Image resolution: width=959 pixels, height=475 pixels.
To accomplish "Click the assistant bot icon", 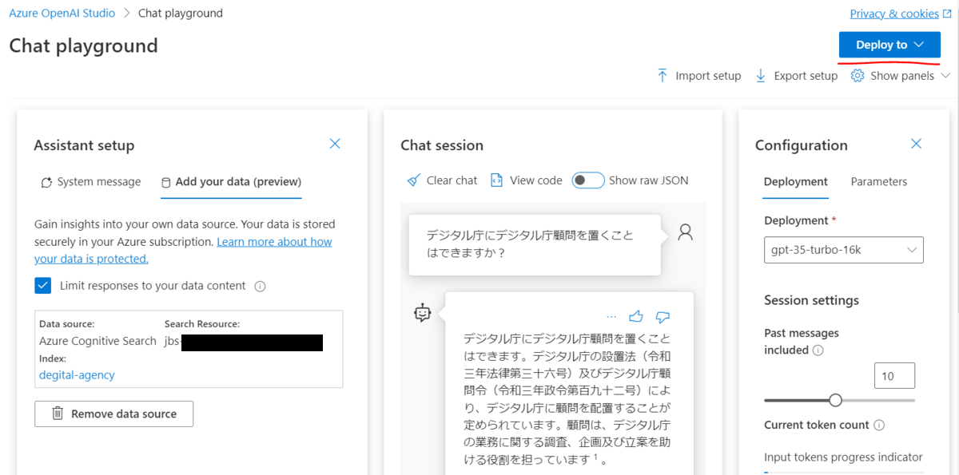I will (x=423, y=313).
